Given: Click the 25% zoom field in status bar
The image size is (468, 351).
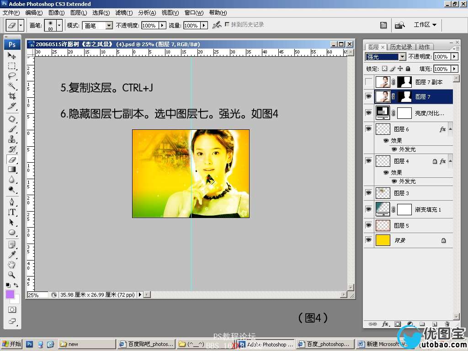Looking at the screenshot, I should click(37, 295).
